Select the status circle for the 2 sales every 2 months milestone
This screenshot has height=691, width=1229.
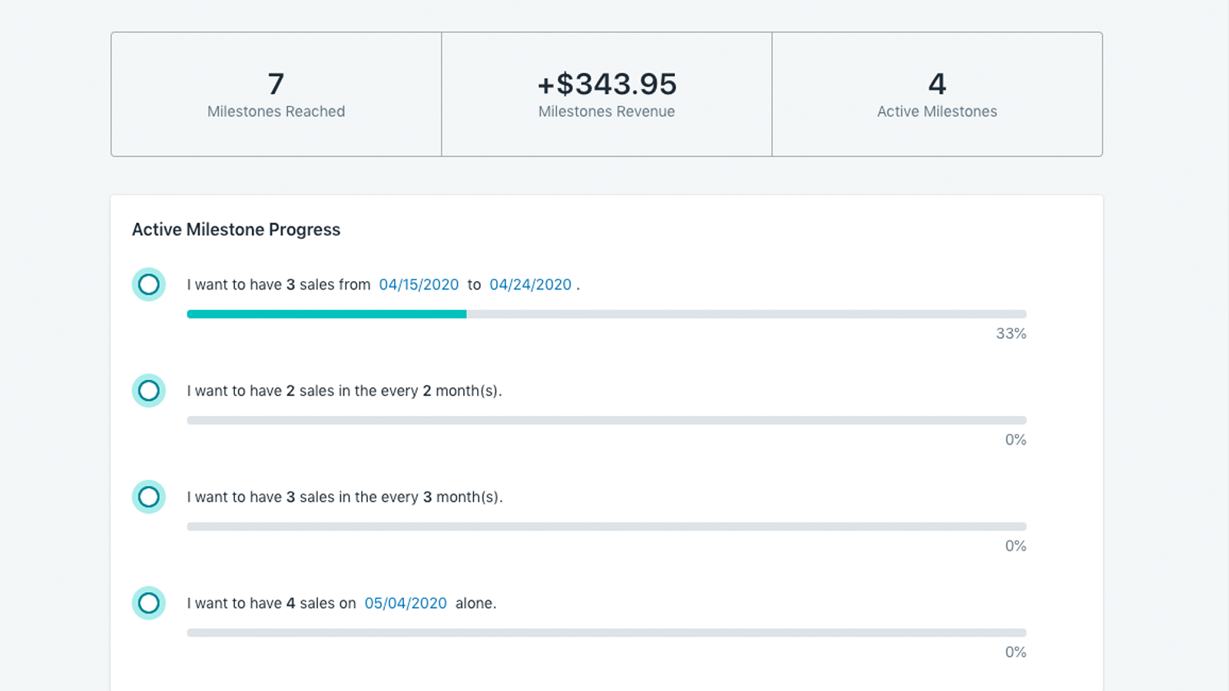tap(149, 390)
